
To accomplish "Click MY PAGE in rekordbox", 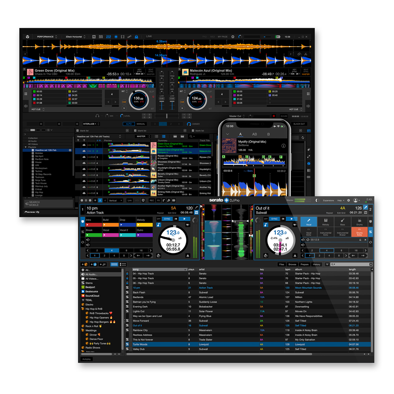I will point(222,37).
